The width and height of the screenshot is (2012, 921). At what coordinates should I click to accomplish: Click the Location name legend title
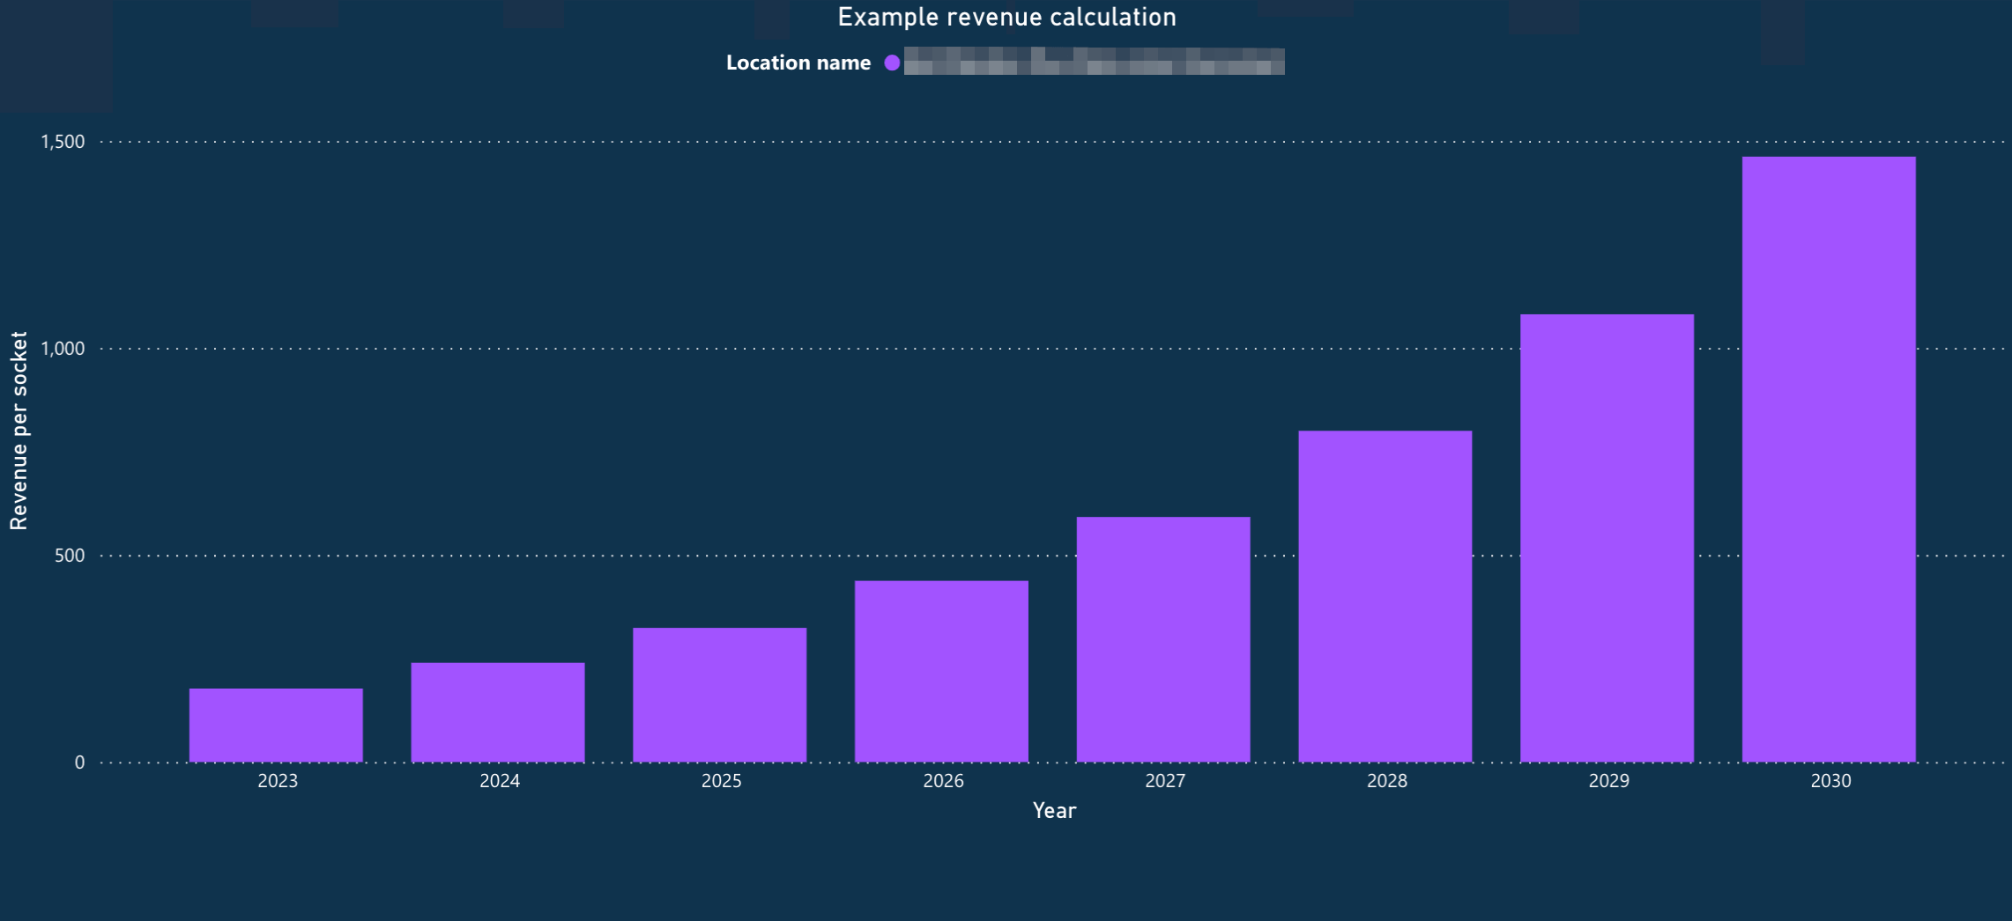pyautogui.click(x=798, y=63)
